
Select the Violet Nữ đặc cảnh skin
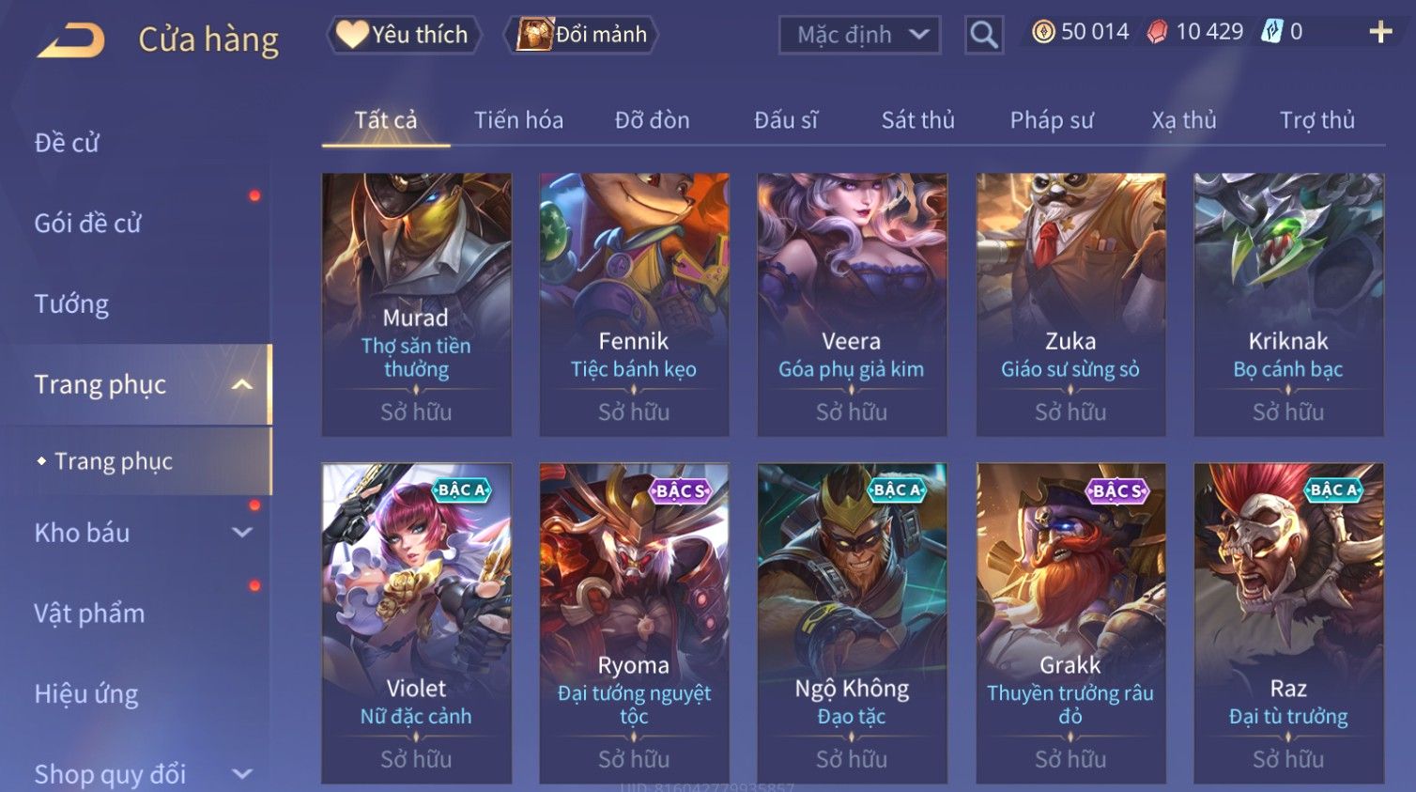pos(416,623)
